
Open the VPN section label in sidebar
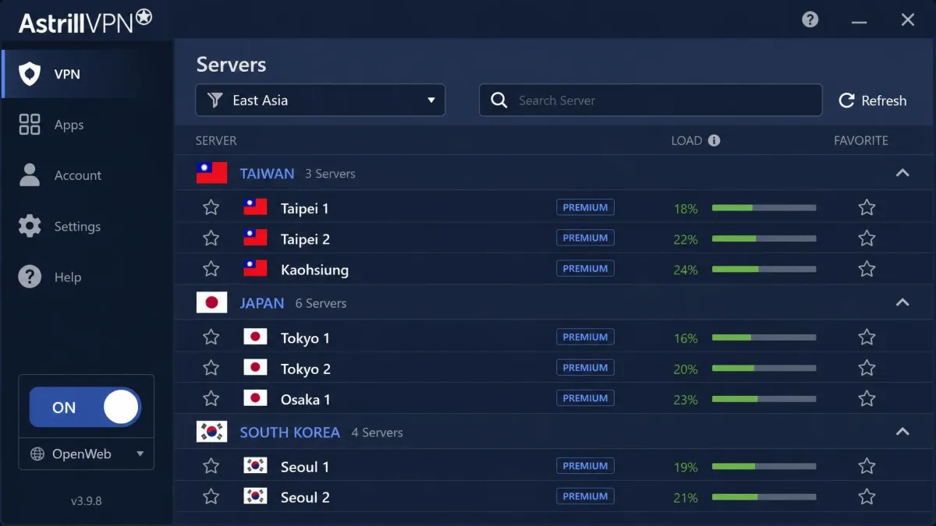point(67,74)
